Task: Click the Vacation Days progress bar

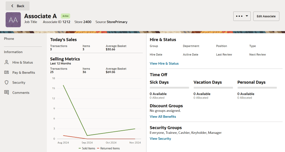Action: pyautogui.click(x=213, y=88)
